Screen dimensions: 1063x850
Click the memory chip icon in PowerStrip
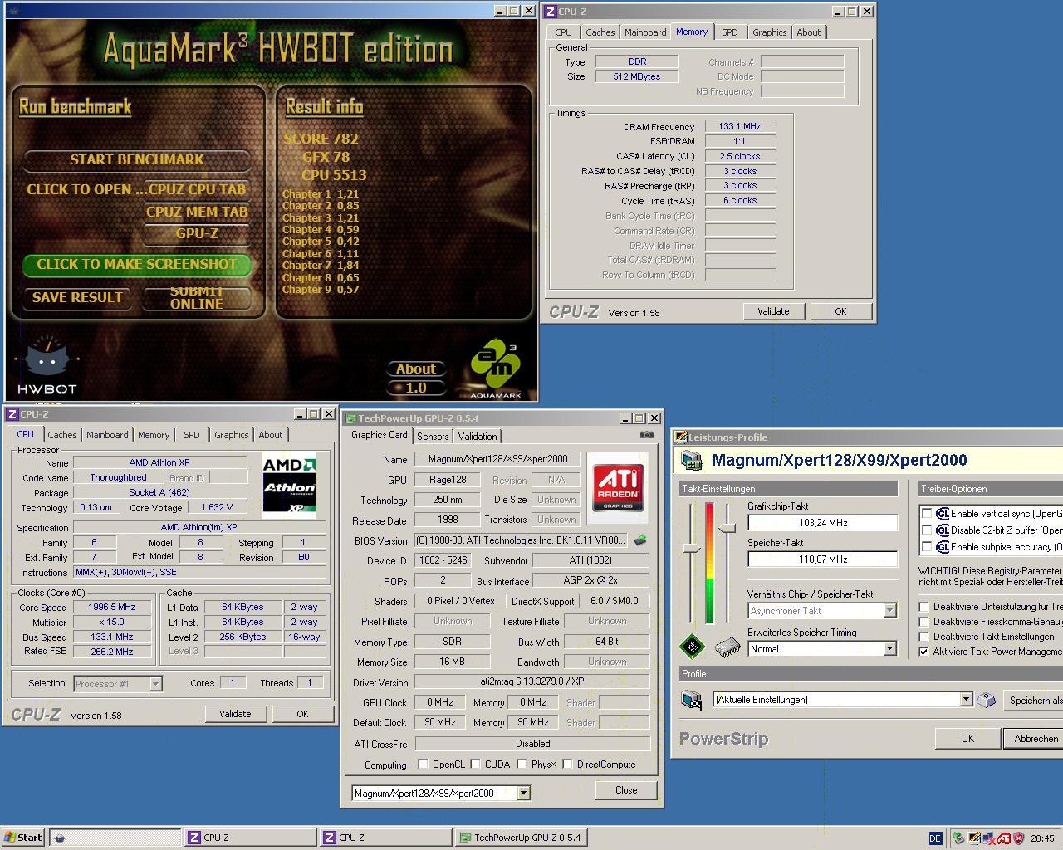(727, 647)
